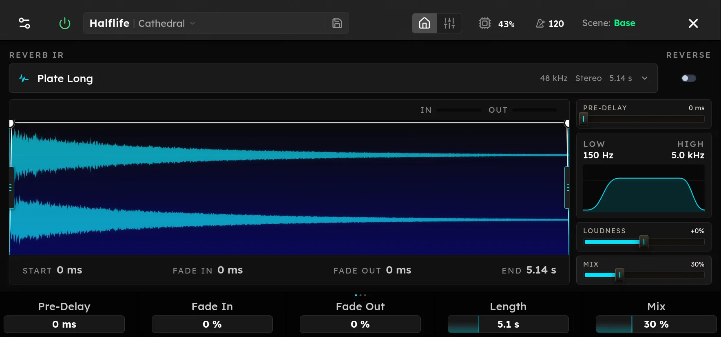
Task: Click the CPU chip usage icon
Action: click(484, 23)
